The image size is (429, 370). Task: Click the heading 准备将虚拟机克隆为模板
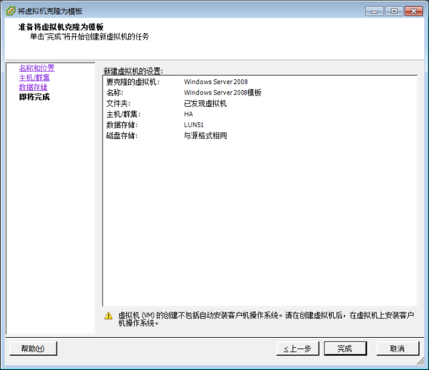(x=61, y=27)
